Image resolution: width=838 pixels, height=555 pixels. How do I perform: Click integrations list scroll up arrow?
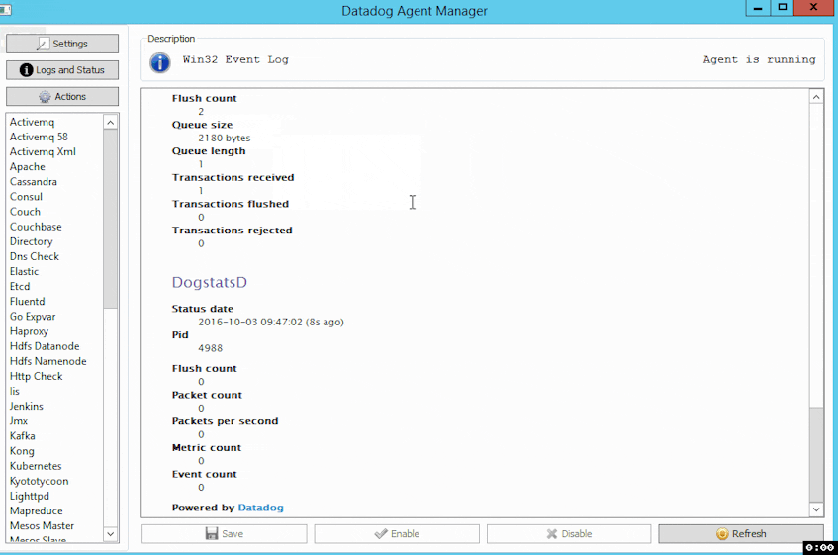pyautogui.click(x=110, y=123)
